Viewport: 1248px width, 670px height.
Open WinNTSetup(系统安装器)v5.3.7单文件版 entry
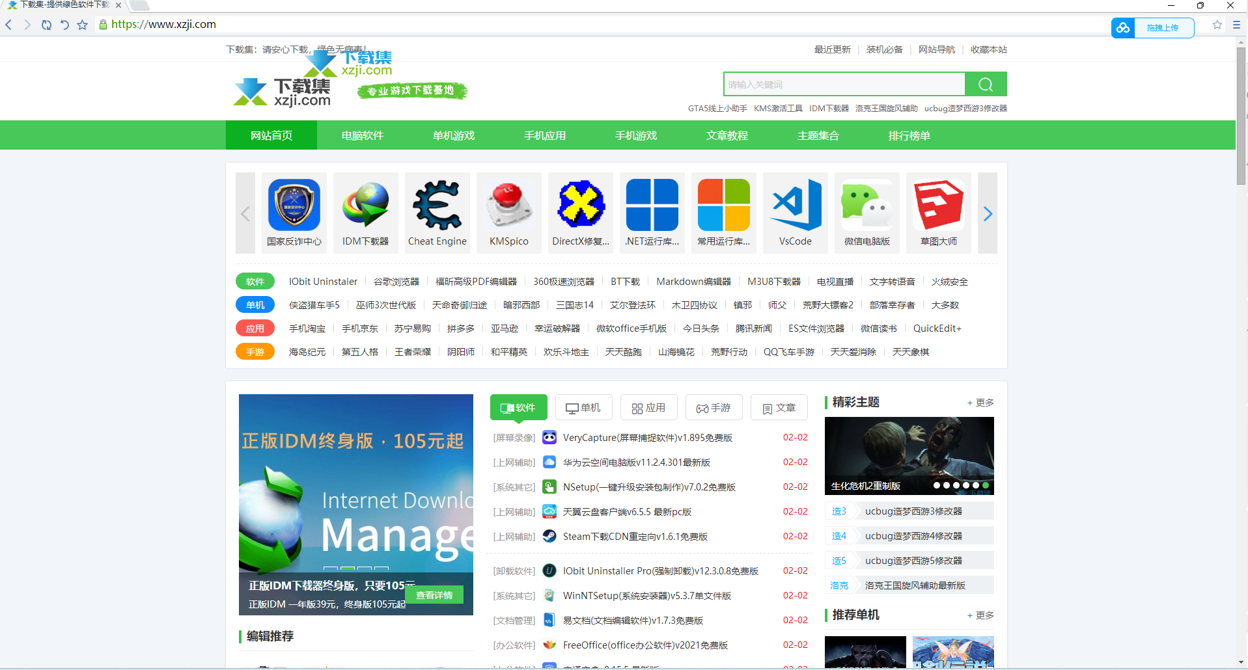click(647, 596)
